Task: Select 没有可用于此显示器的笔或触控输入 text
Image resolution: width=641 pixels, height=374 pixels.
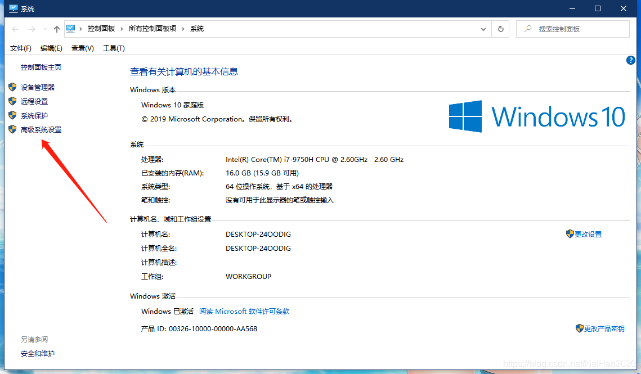Action: (x=280, y=200)
